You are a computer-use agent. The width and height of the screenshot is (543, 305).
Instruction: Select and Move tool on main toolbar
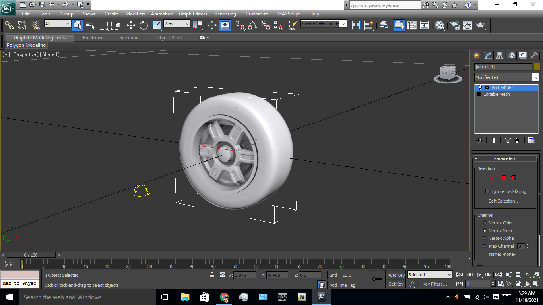pyautogui.click(x=131, y=25)
